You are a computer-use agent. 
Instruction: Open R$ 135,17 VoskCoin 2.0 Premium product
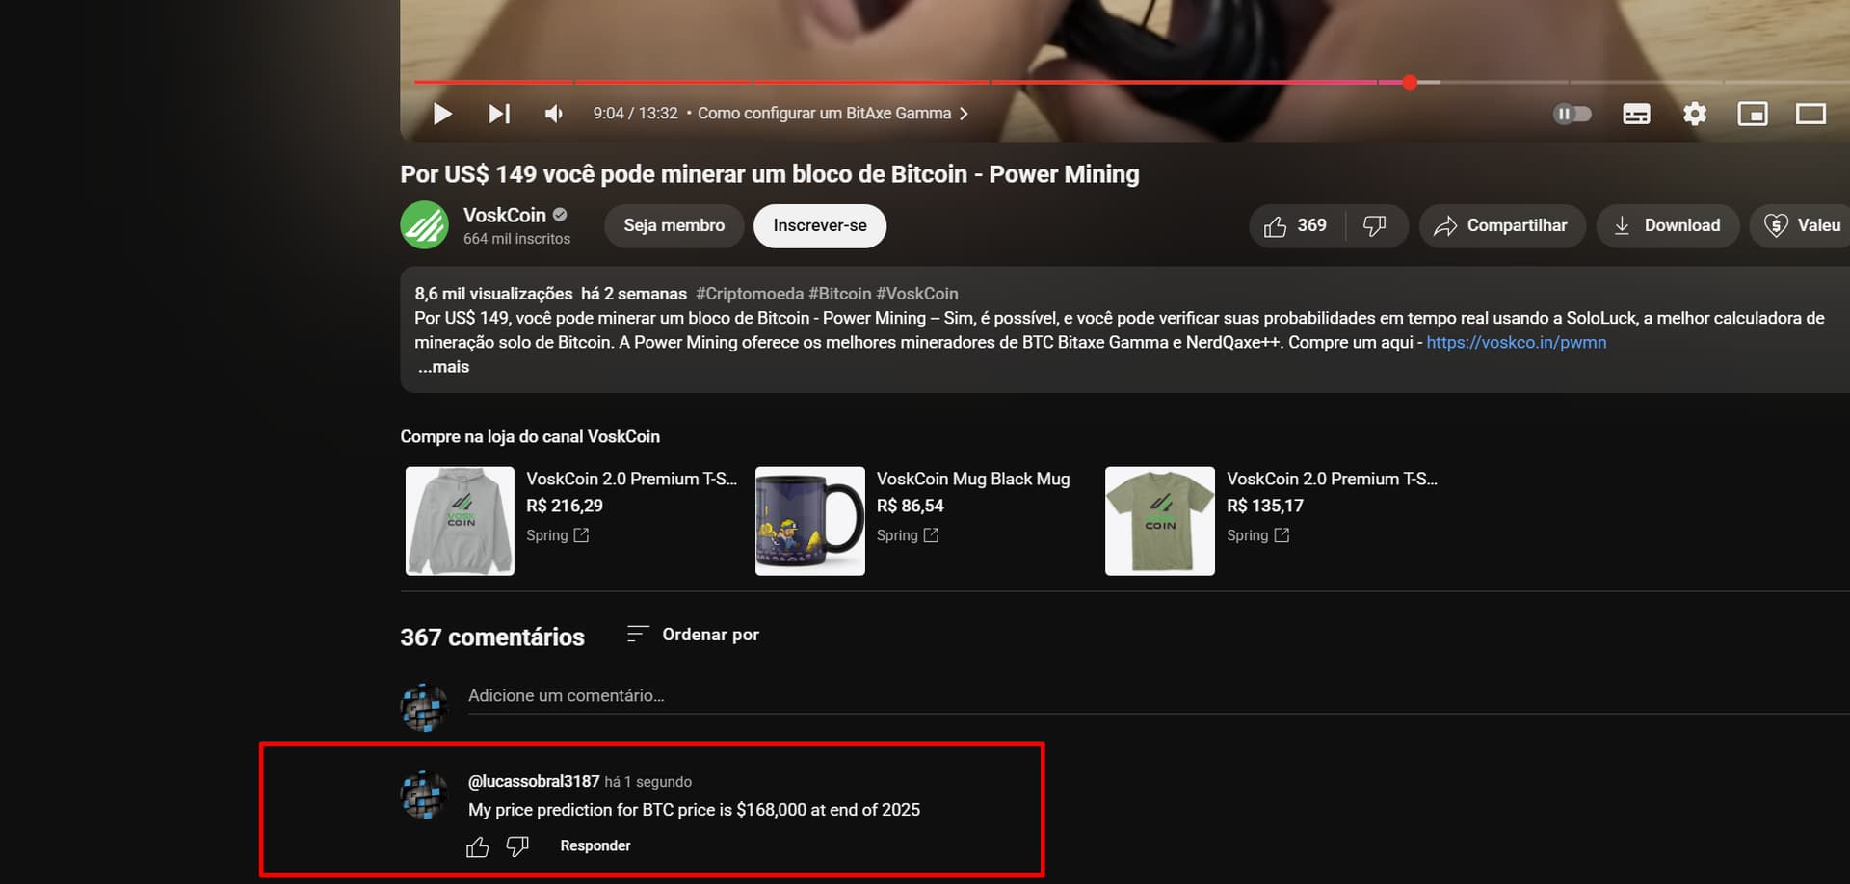[1332, 479]
